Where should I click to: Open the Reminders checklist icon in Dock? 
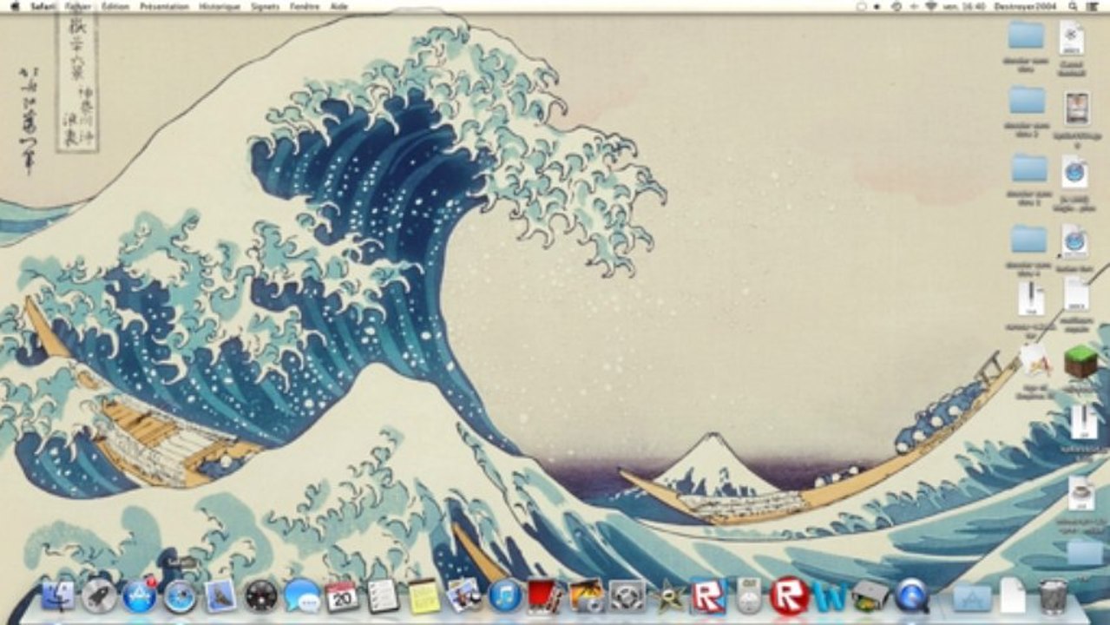coord(383,595)
